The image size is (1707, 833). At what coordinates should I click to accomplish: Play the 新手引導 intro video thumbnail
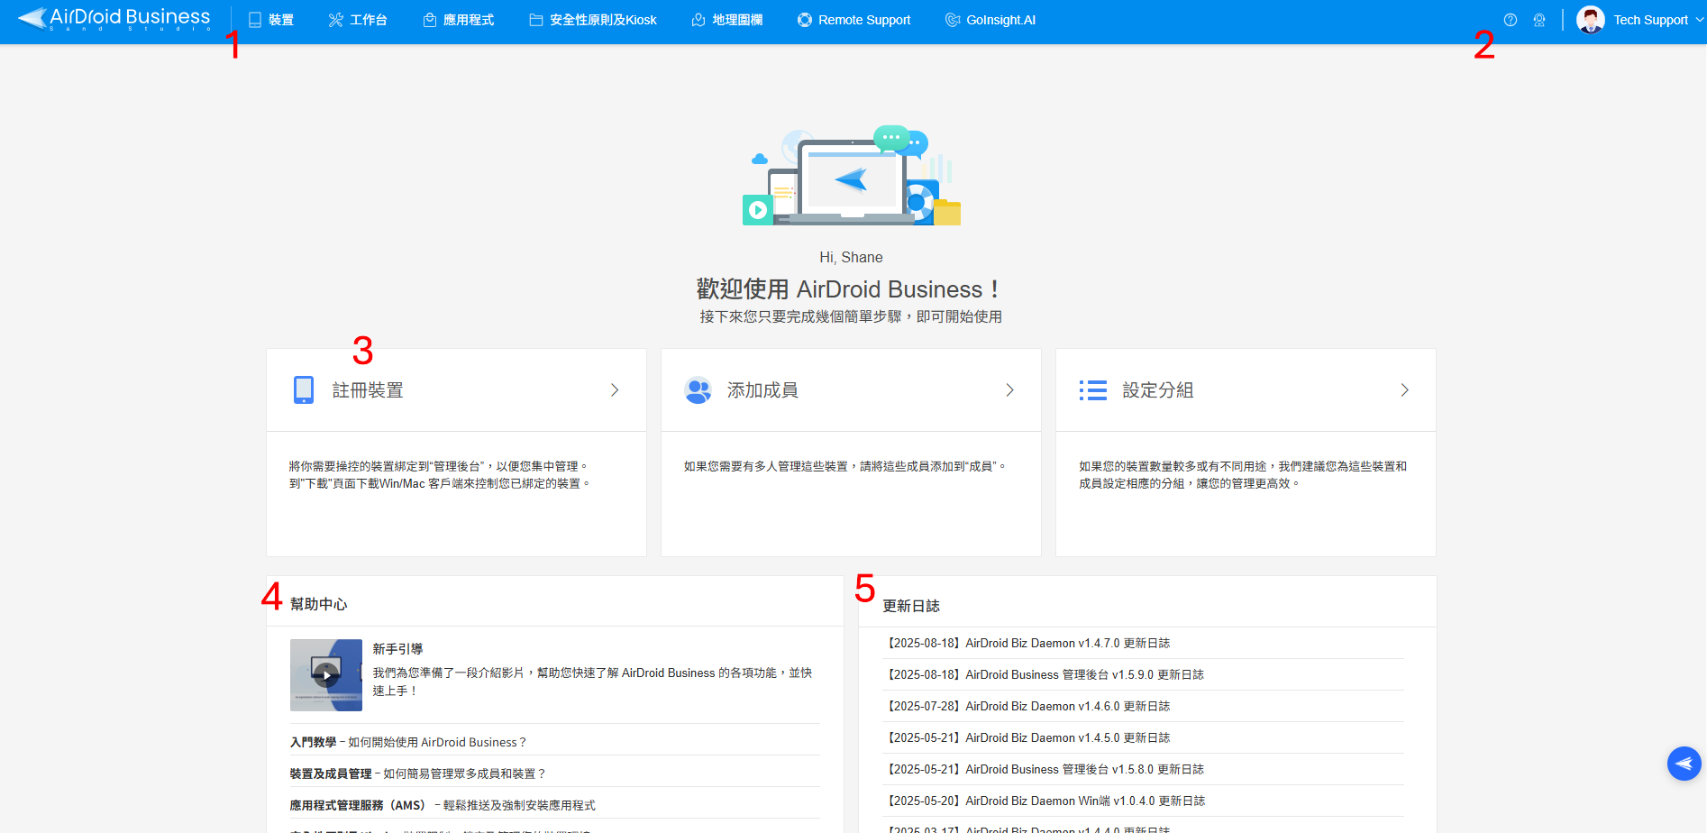tap(326, 675)
